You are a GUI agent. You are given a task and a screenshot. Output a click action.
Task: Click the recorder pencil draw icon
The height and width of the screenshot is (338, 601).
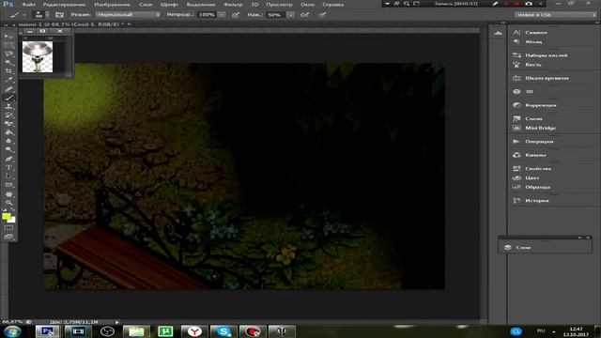(x=496, y=4)
